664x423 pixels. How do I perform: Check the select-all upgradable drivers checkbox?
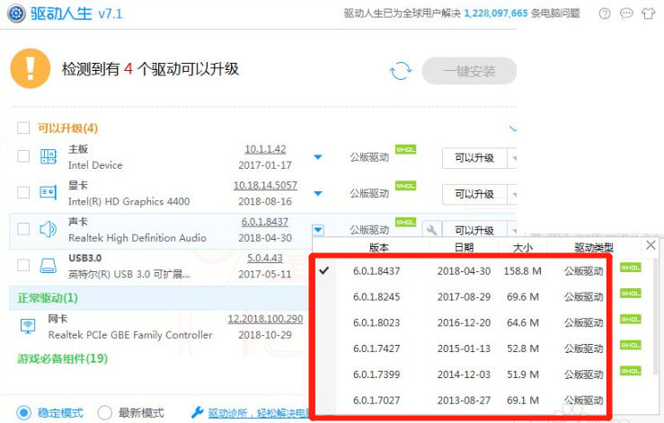tap(23, 128)
